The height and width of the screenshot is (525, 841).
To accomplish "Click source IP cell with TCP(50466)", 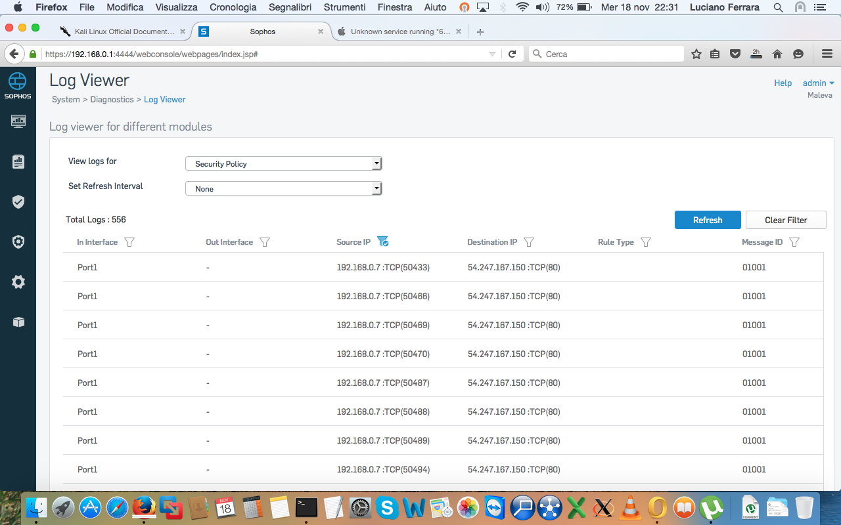I will click(383, 296).
